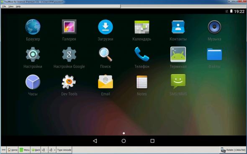The image size is (247, 154).
Task: Launch the Email envelope app
Action: click(x=105, y=82)
